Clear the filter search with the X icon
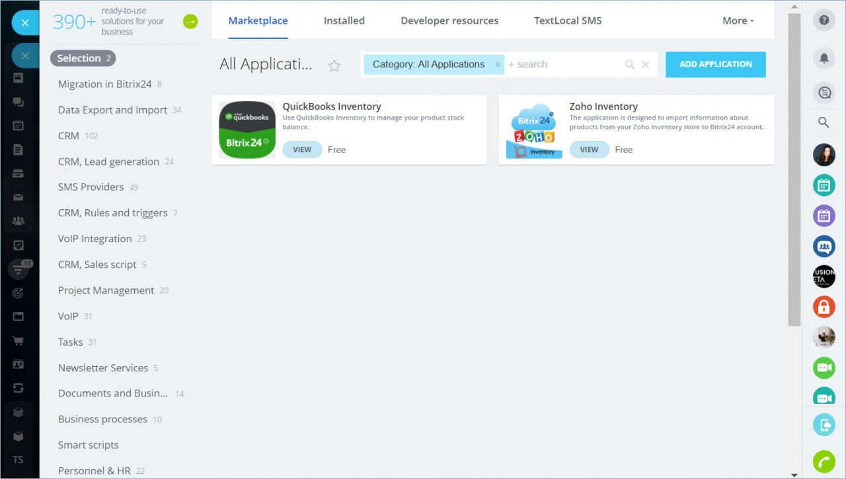Image resolution: width=846 pixels, height=479 pixels. point(646,65)
